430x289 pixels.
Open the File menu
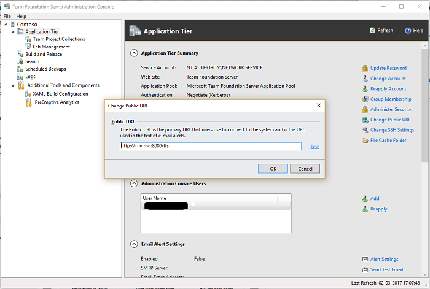7,16
